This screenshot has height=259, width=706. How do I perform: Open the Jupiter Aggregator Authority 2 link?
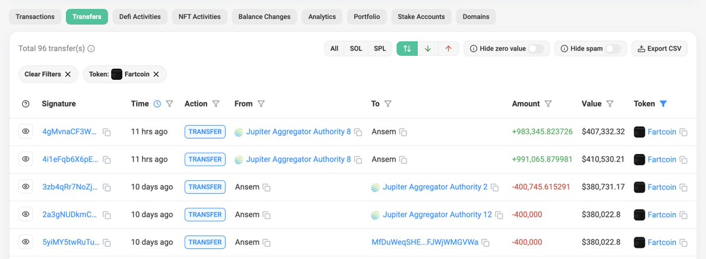[435, 187]
